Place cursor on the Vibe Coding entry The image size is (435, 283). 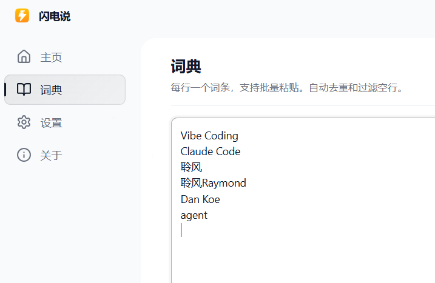pyautogui.click(x=209, y=136)
